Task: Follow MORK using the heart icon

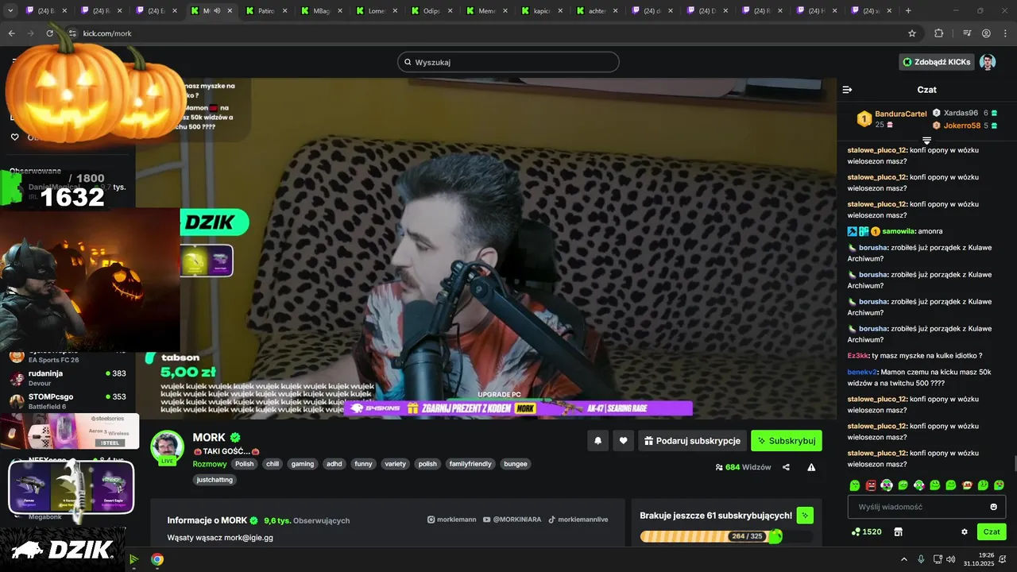Action: [624, 441]
